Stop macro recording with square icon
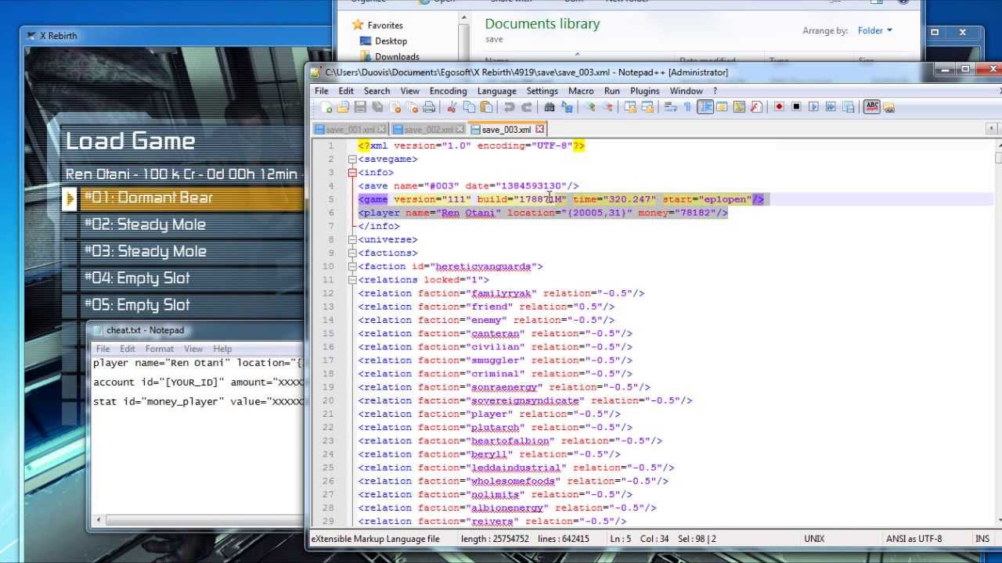This screenshot has height=563, width=1002. click(x=796, y=107)
